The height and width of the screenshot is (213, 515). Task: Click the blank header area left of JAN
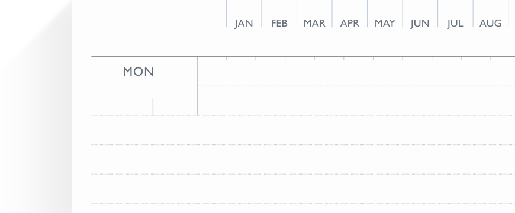click(x=149, y=14)
